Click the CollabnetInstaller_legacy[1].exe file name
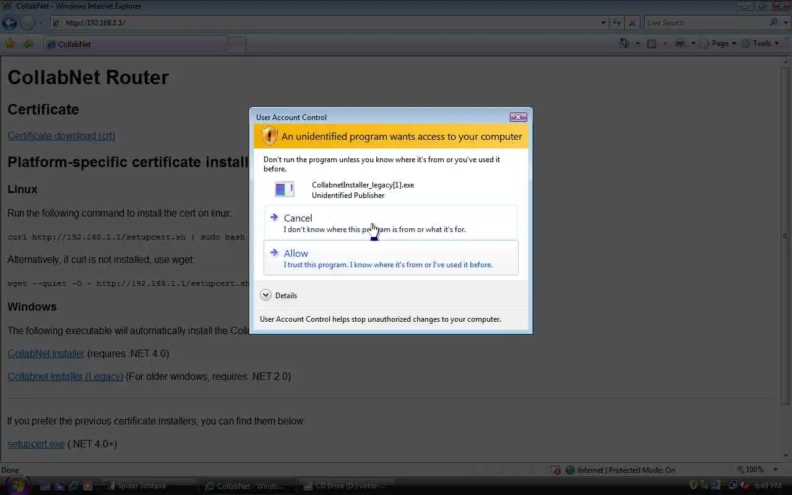 (x=363, y=185)
